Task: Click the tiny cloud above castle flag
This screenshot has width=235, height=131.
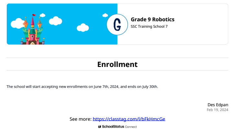Action: point(43,15)
